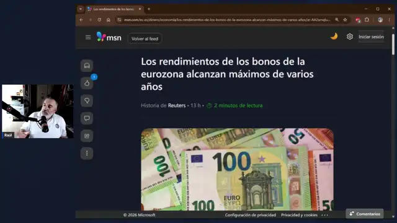Click the © 2026 Microsoft text
Viewport: 397px width, 223px height.
pyautogui.click(x=139, y=215)
